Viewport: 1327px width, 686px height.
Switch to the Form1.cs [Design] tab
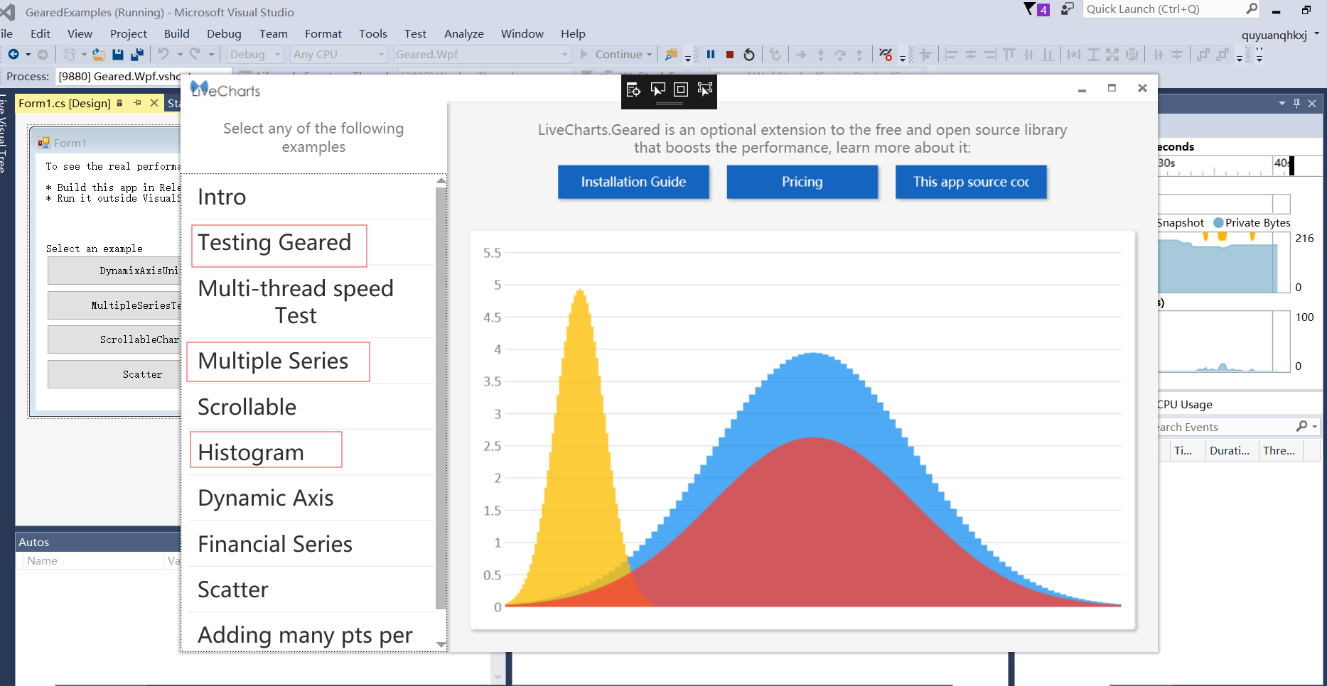(x=65, y=103)
